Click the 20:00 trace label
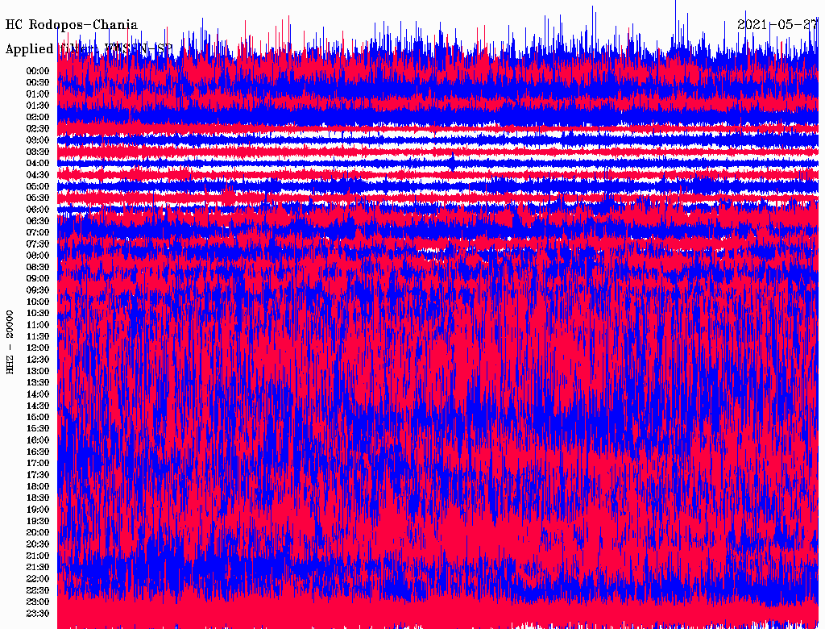This screenshot has height=629, width=825. pyautogui.click(x=38, y=533)
